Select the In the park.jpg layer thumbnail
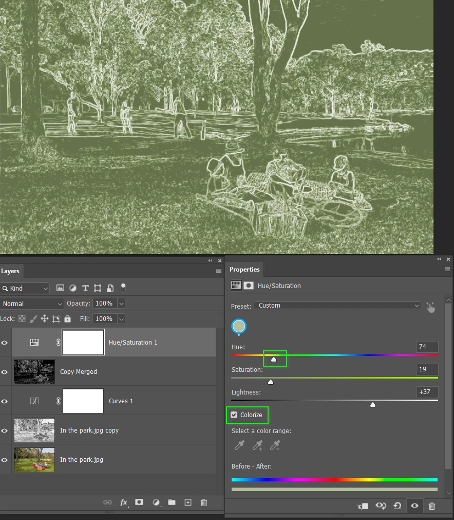 34,460
